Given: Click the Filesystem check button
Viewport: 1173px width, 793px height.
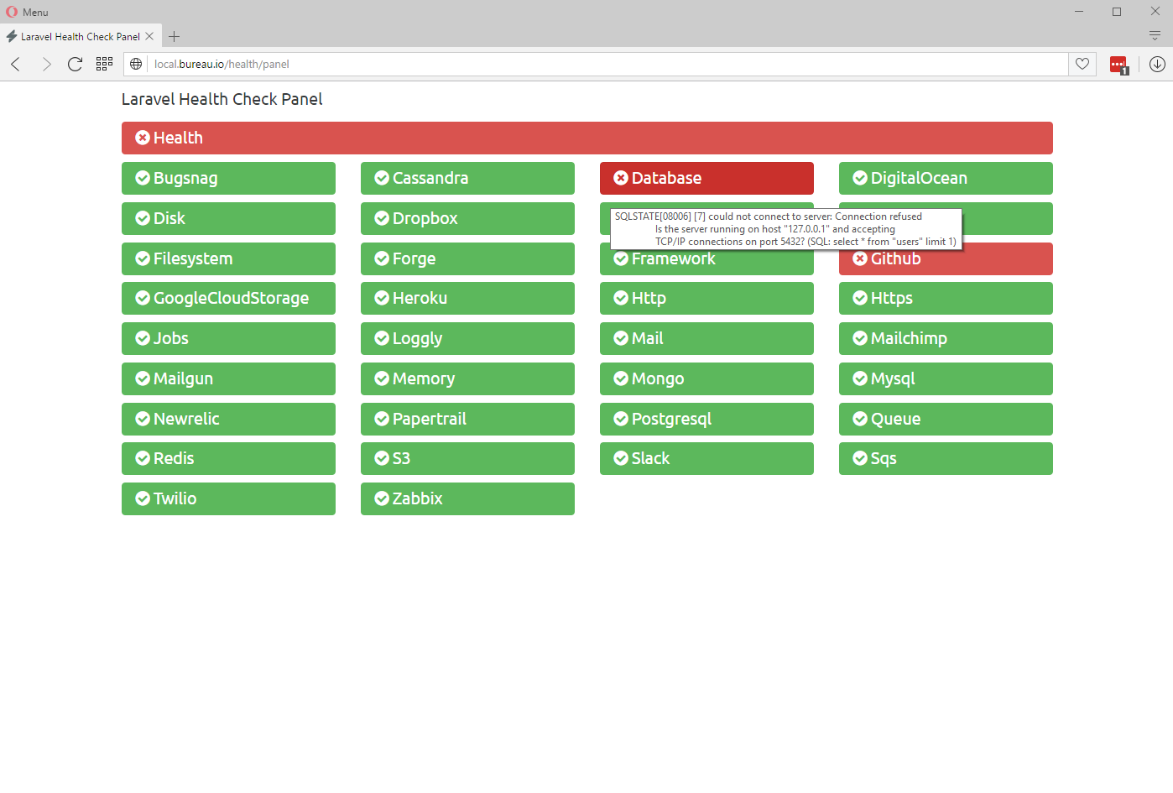Looking at the screenshot, I should point(228,258).
